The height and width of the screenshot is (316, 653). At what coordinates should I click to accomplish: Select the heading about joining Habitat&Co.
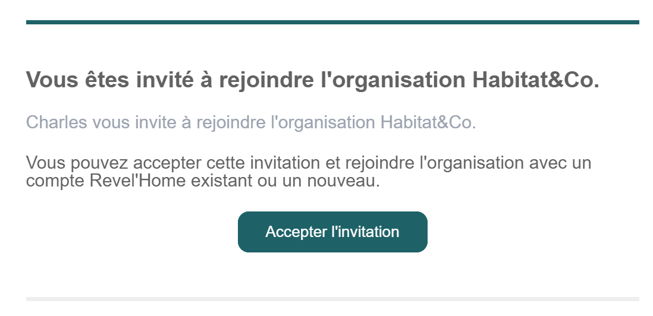313,80
